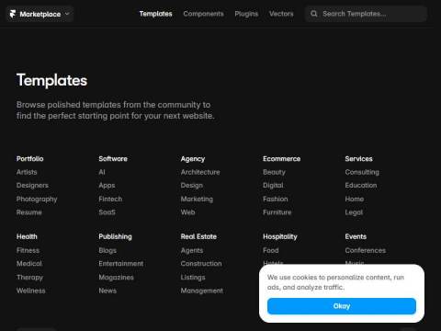Go to the Plugins tab
Screen dimensions: 441x331
[x=246, y=14]
